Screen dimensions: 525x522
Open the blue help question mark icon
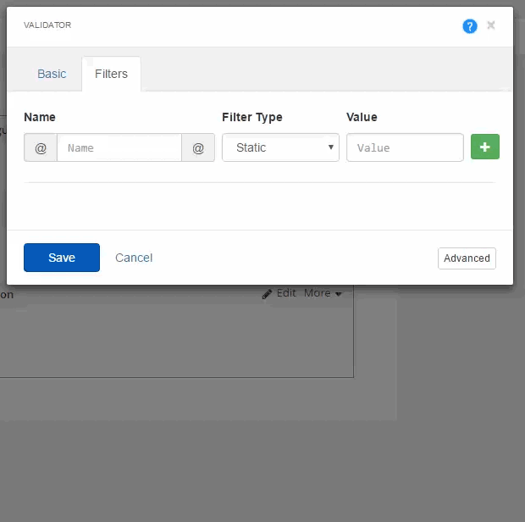(x=469, y=26)
